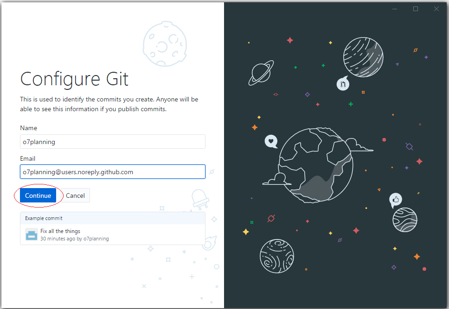The image size is (449, 309).
Task: Focus the Name input field
Action: click(x=113, y=142)
